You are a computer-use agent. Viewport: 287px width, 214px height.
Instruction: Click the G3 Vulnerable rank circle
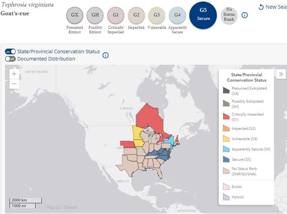point(157,15)
